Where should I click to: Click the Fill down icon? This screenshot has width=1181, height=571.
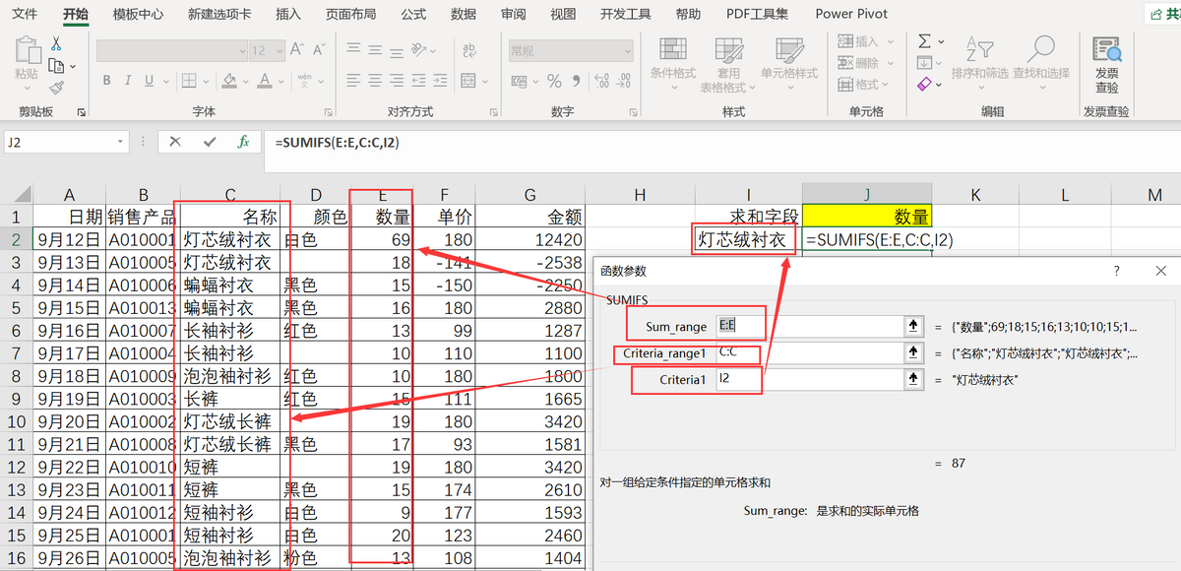pos(924,63)
